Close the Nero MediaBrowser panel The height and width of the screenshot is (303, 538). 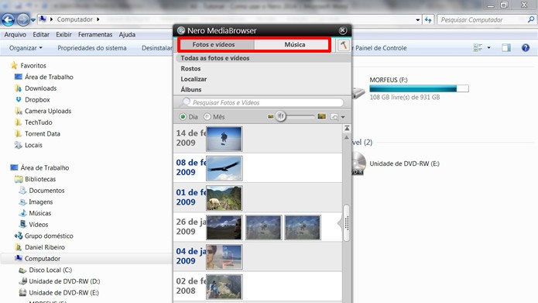(x=342, y=30)
